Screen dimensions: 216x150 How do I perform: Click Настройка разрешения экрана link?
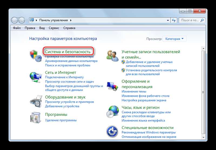point(144,100)
